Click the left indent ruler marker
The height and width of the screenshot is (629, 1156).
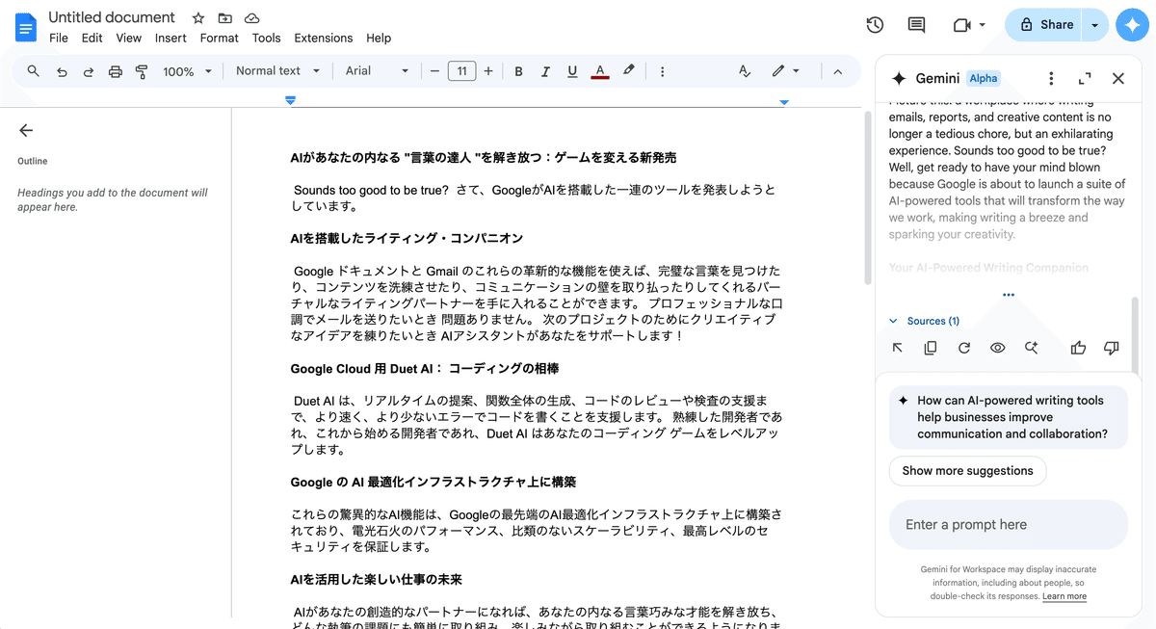tap(291, 100)
